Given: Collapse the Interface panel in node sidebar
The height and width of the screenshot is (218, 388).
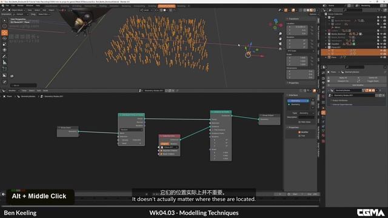Looking at the screenshot, I should pos(293,95).
